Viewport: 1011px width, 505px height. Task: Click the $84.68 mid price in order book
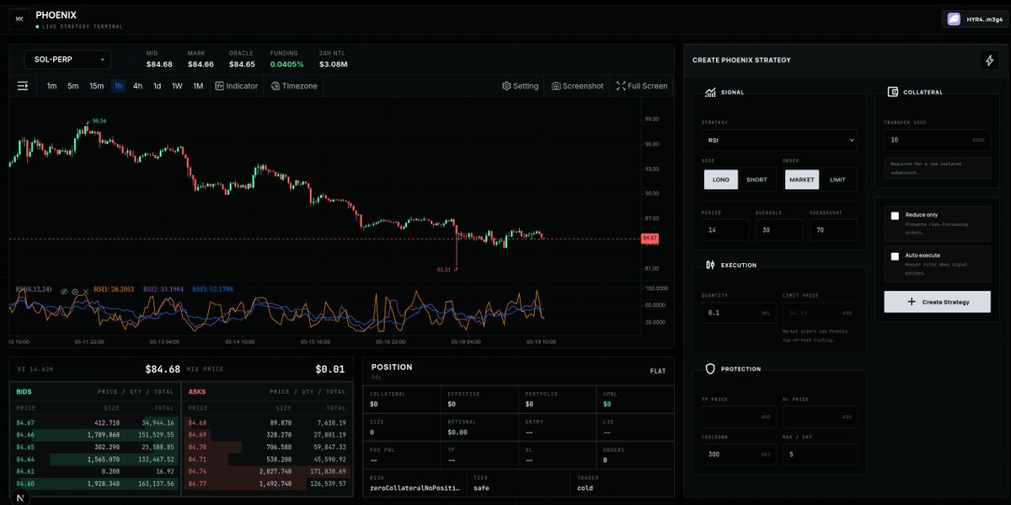coord(163,369)
